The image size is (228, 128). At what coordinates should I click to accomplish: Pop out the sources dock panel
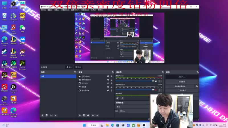click(x=113, y=72)
